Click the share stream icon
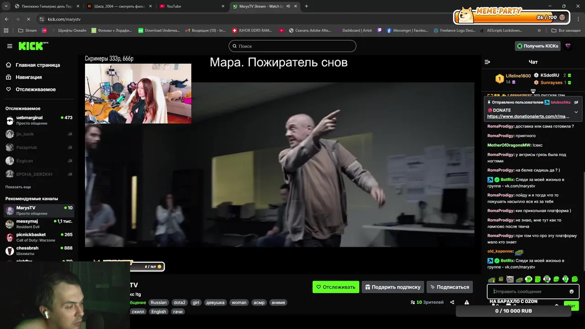This screenshot has width=585, height=329. coord(452,302)
